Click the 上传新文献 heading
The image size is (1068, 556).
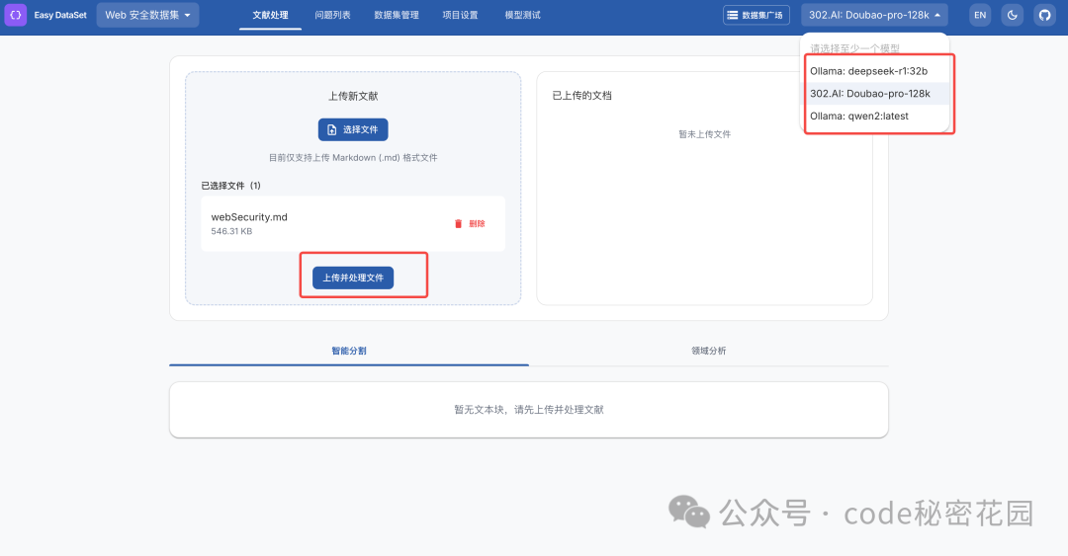[353, 96]
